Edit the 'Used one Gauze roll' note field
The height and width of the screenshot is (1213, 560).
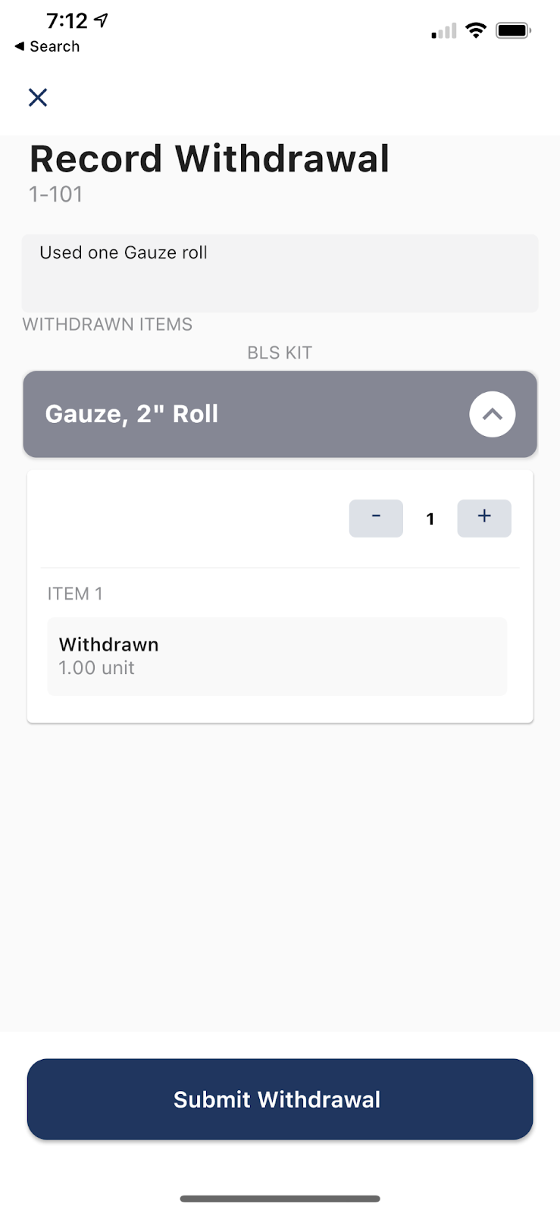280,273
